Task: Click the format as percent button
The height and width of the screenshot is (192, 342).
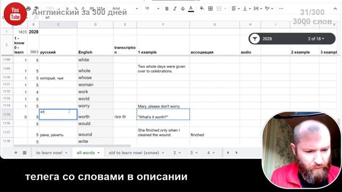Action: (76, 9)
